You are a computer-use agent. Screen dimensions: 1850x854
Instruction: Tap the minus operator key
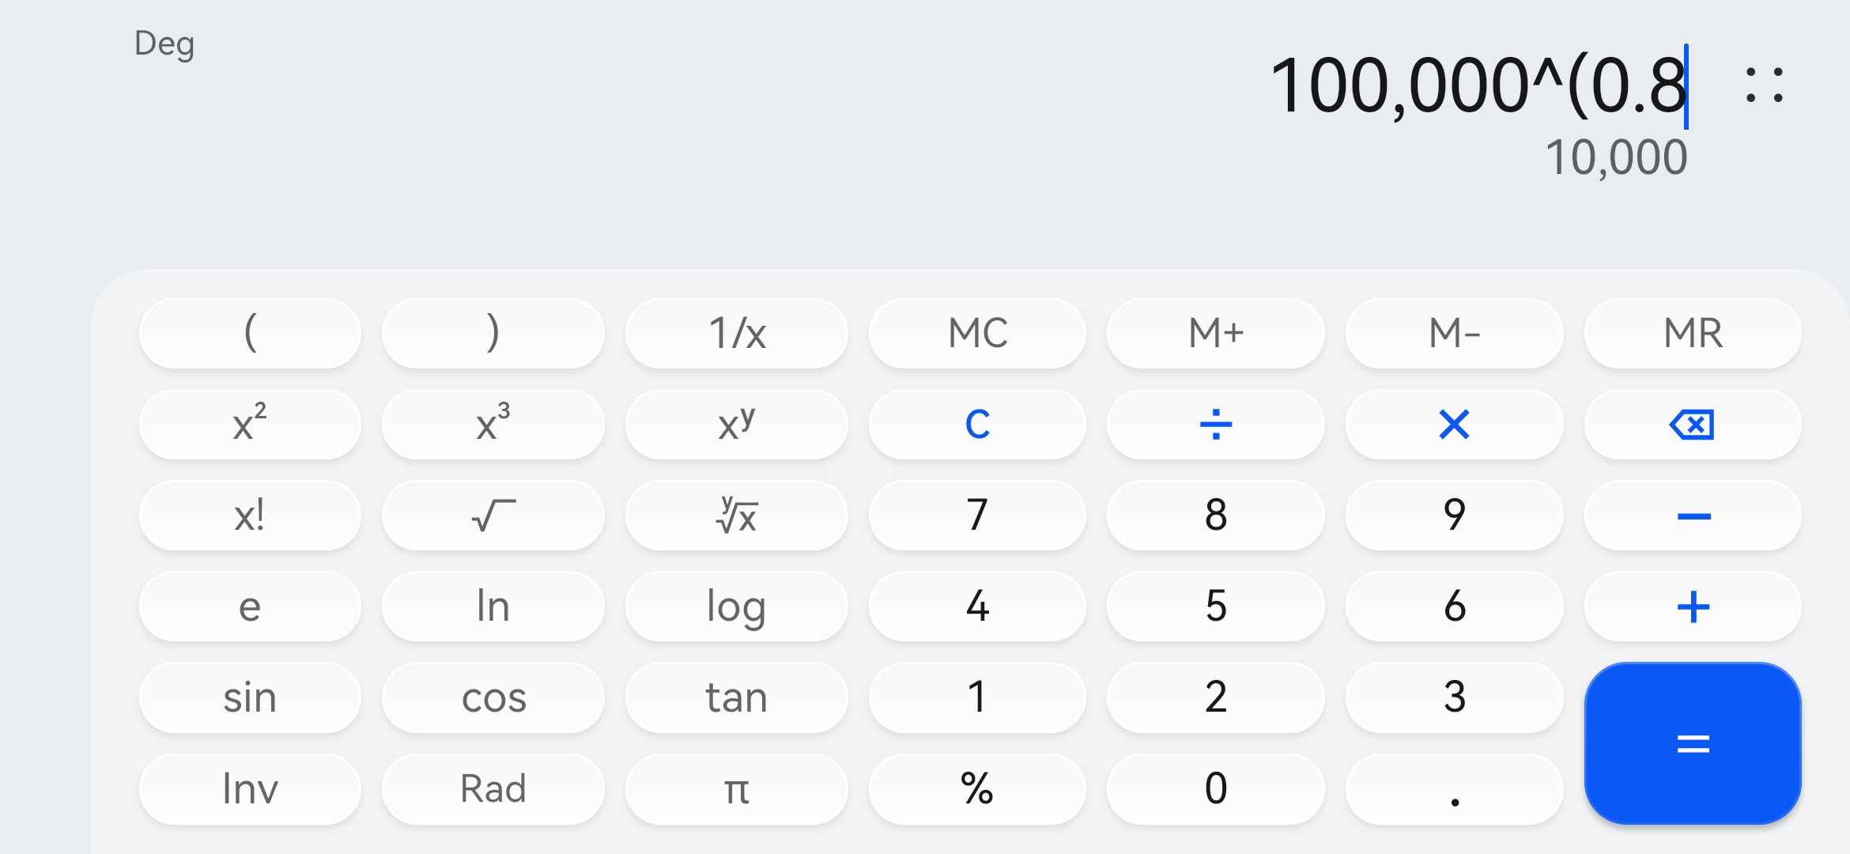point(1692,516)
